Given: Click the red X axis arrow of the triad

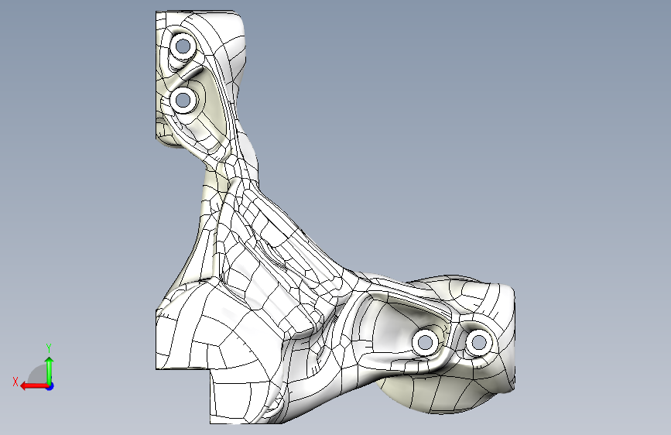Looking at the screenshot, I should pyautogui.click(x=34, y=386).
